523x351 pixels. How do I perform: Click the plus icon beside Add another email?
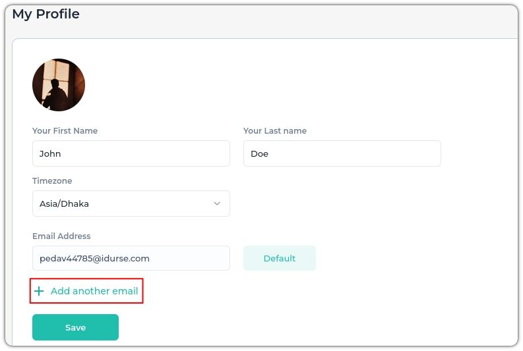39,291
